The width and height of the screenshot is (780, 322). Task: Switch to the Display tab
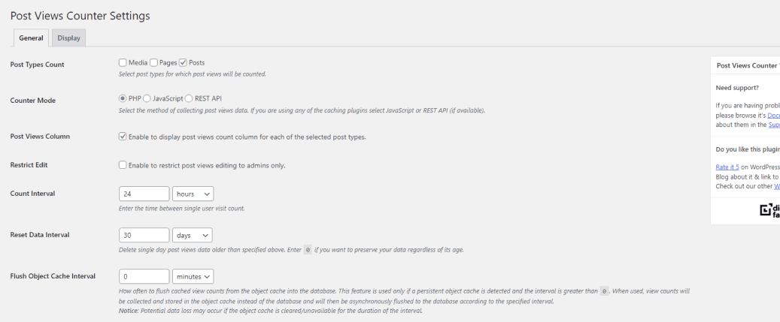point(68,38)
